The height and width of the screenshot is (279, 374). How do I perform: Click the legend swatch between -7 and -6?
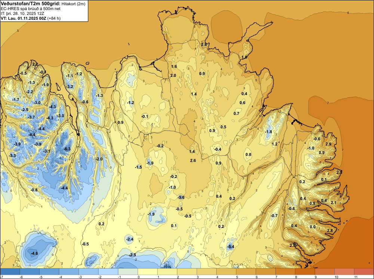(10, 272)
